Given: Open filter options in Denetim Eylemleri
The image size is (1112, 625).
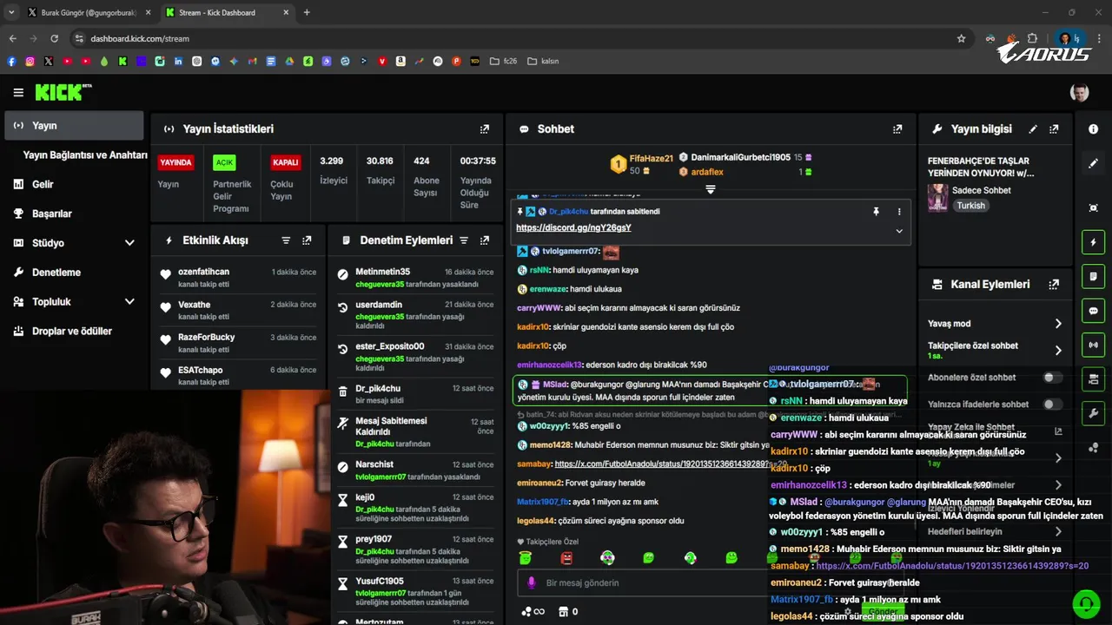Looking at the screenshot, I should click(464, 240).
